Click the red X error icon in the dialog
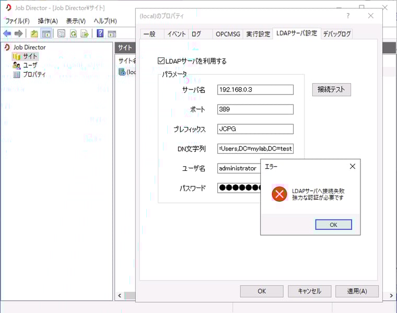 point(279,194)
